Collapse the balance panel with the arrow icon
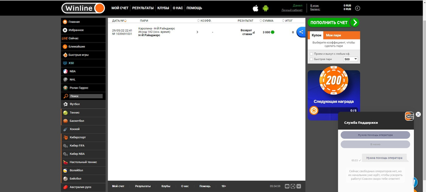 358,8
